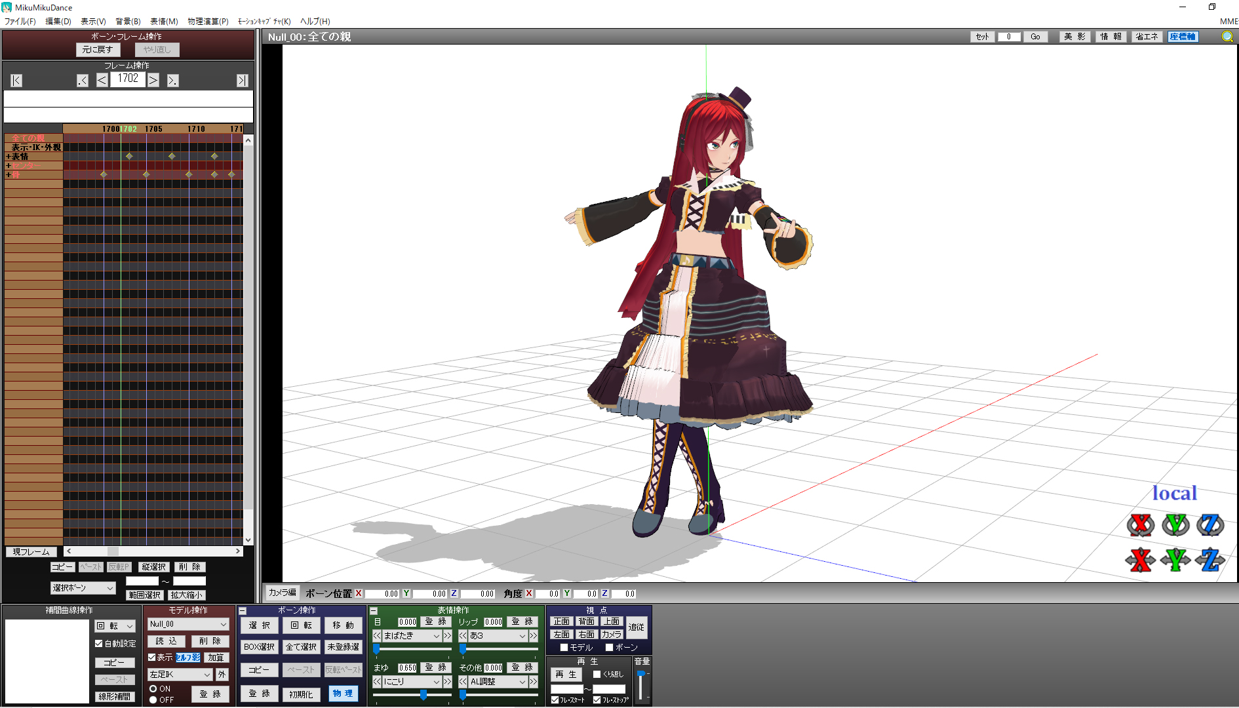Click the expression keyframe diamond at frame 1703
This screenshot has height=708, width=1239.
coord(129,156)
